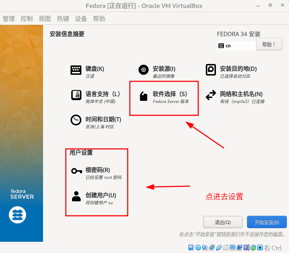Click VirtualBox audio status icon

(205, 248)
